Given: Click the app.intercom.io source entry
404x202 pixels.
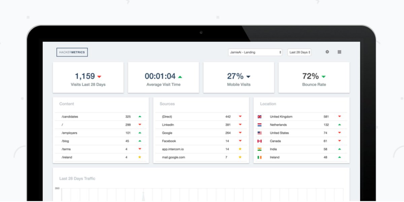Looking at the screenshot, I should [x=173, y=149].
